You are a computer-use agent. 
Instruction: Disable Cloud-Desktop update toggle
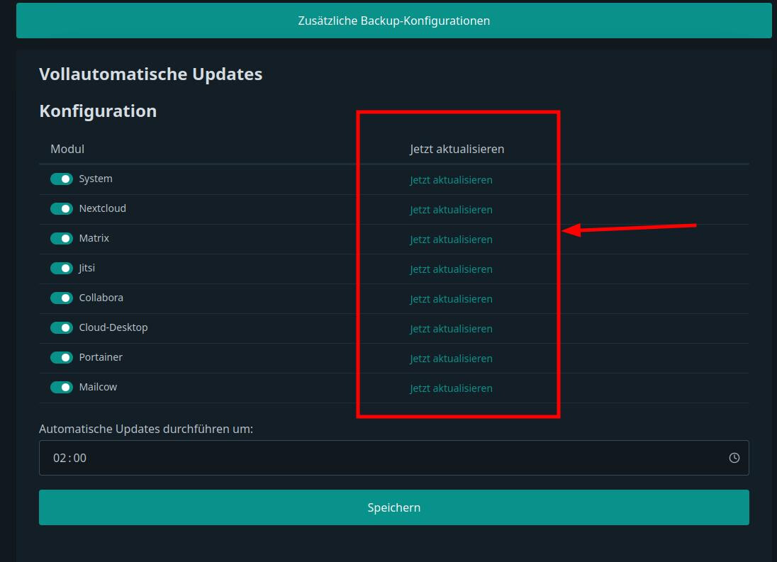(x=62, y=328)
